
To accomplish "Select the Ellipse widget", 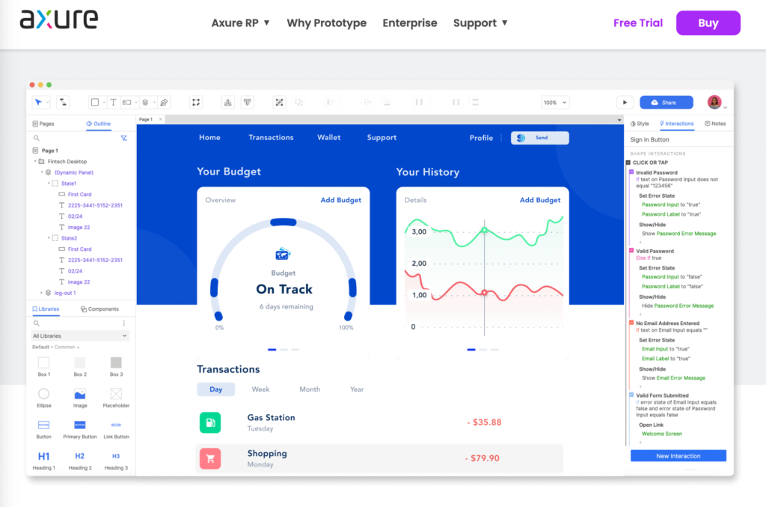I will point(44,398).
